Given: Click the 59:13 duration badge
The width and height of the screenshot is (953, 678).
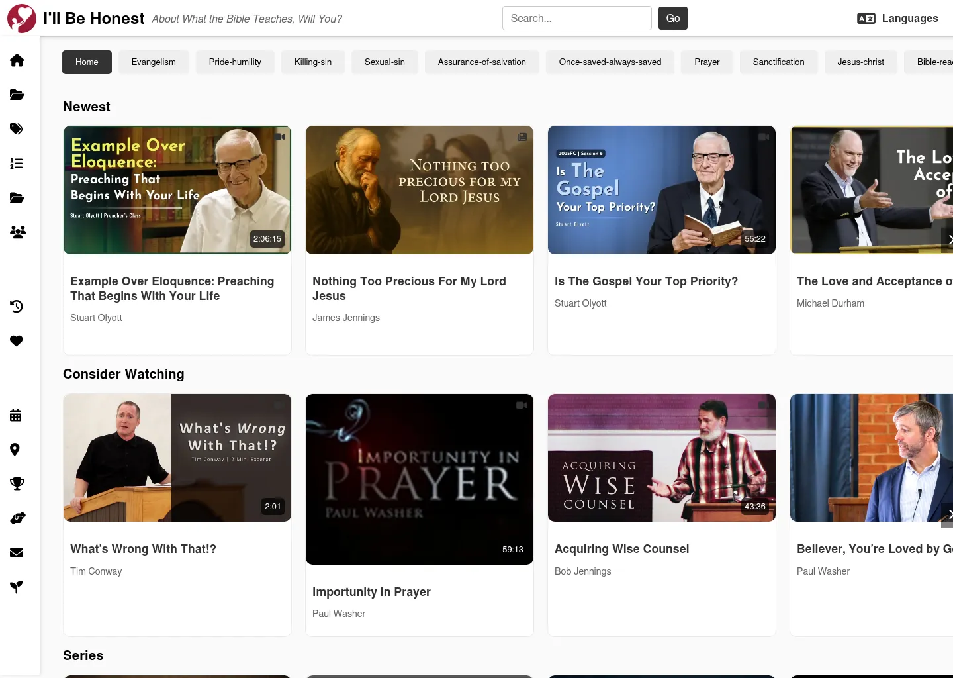Looking at the screenshot, I should pos(513,550).
